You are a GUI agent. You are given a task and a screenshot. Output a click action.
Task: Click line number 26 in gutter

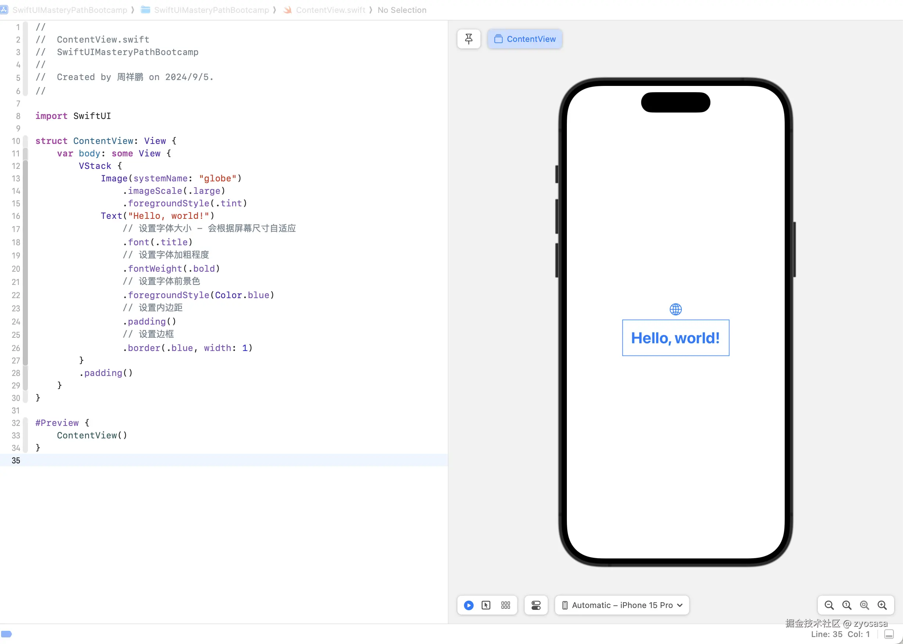(16, 348)
